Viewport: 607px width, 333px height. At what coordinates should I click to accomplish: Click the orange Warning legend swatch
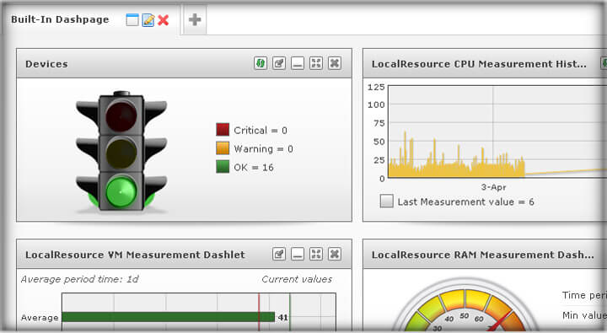(223, 148)
